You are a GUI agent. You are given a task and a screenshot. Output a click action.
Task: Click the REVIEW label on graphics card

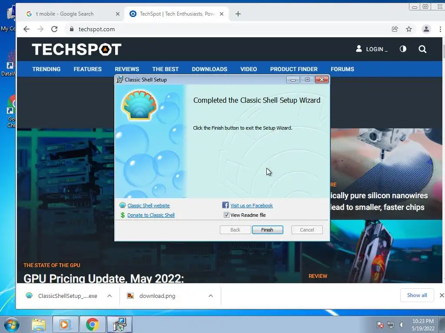click(x=318, y=276)
